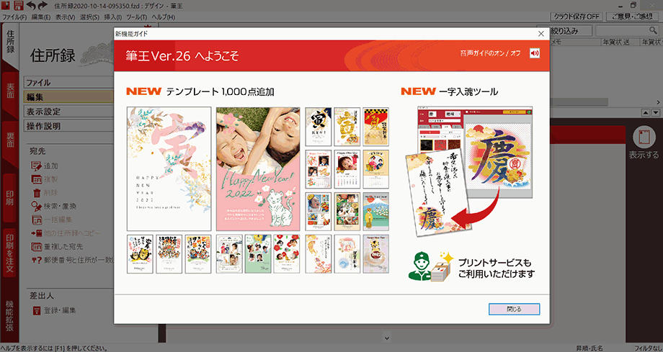Click the save floppy disk icon in title bar

pyautogui.click(x=18, y=6)
